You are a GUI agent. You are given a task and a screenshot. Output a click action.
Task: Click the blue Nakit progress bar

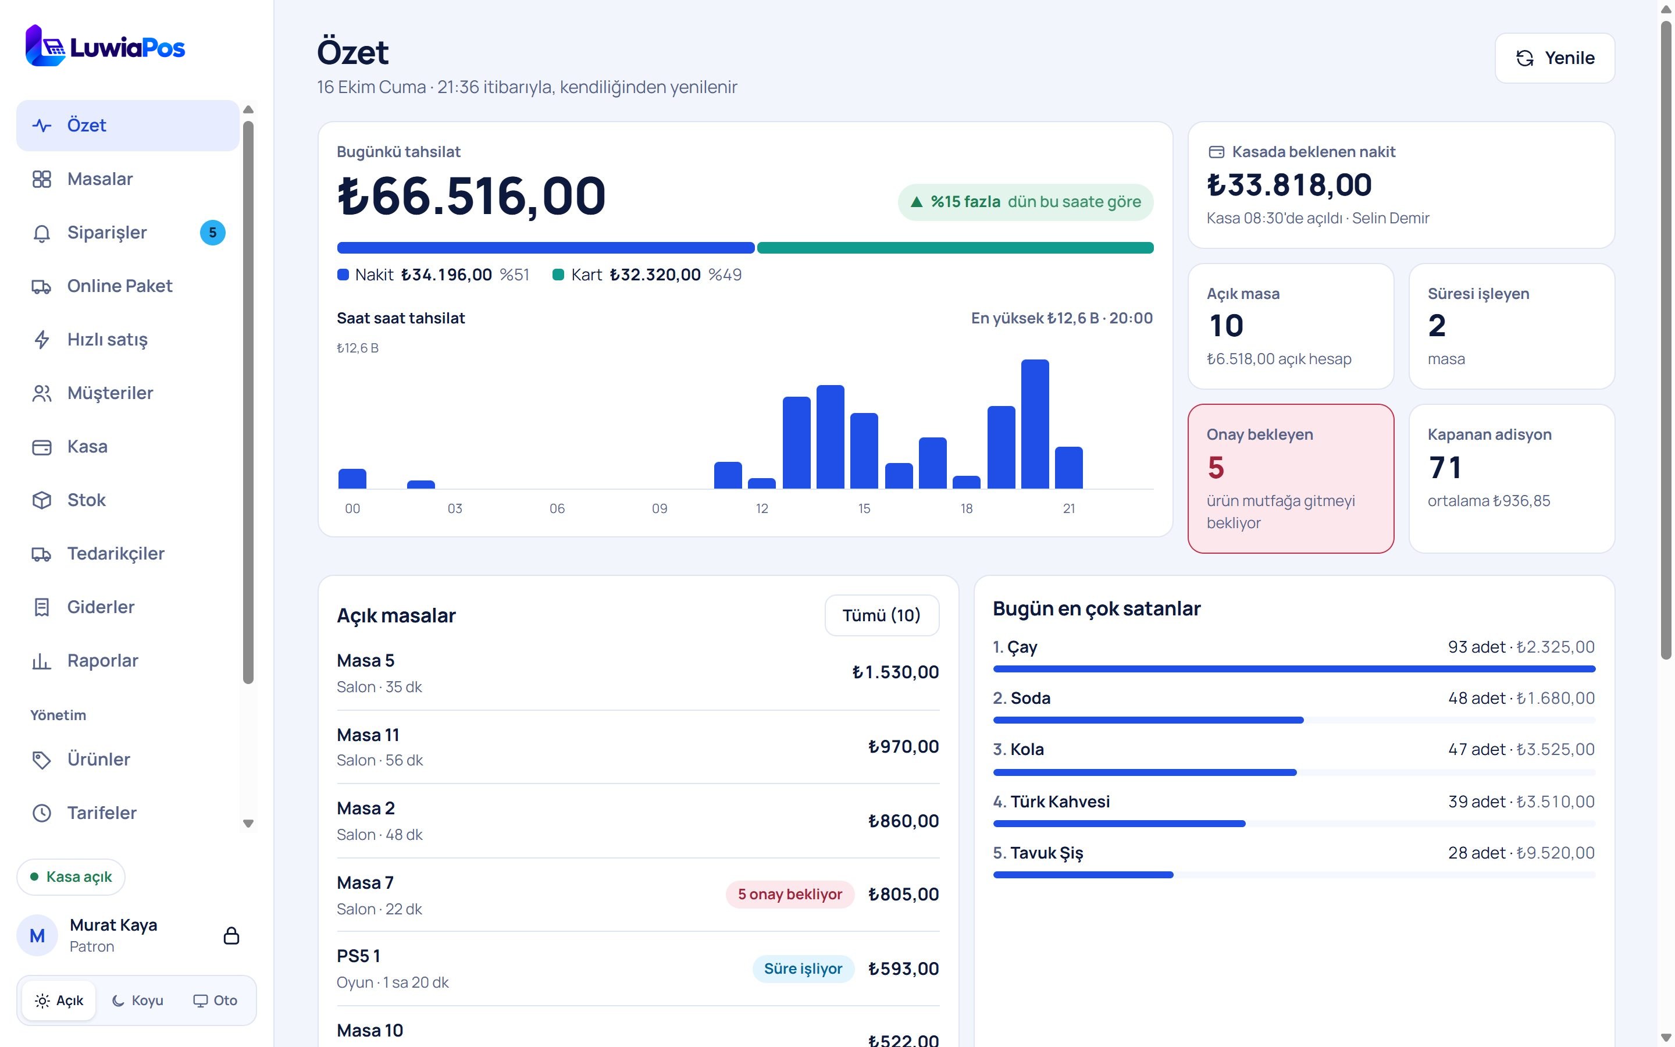click(x=546, y=248)
